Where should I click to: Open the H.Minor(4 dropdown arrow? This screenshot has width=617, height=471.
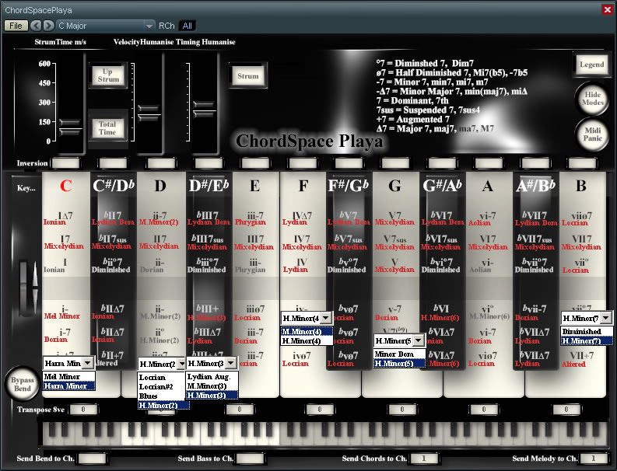tap(326, 318)
